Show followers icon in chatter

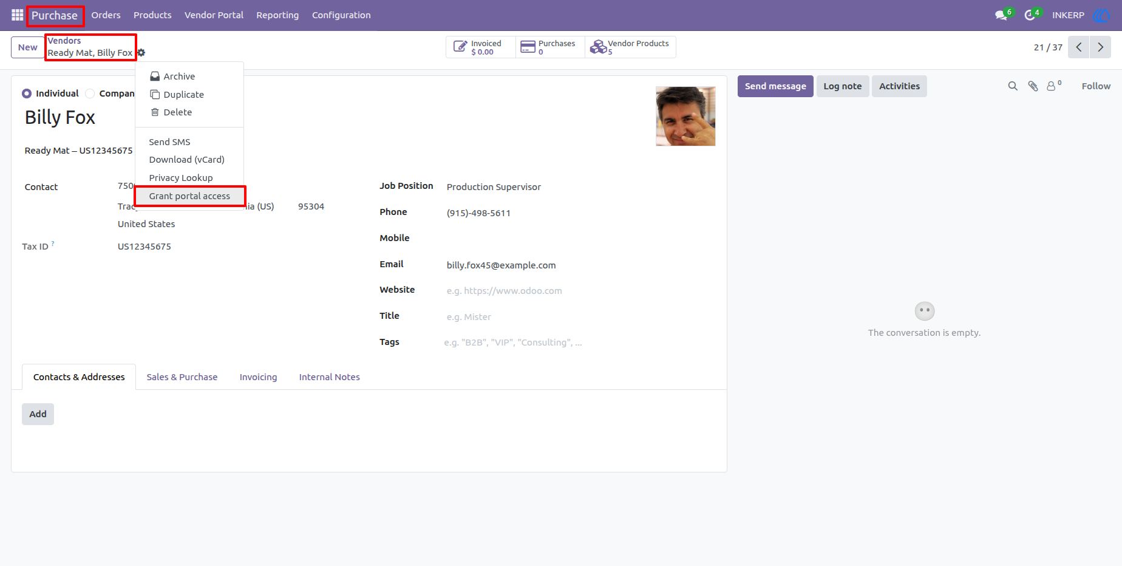(1054, 86)
